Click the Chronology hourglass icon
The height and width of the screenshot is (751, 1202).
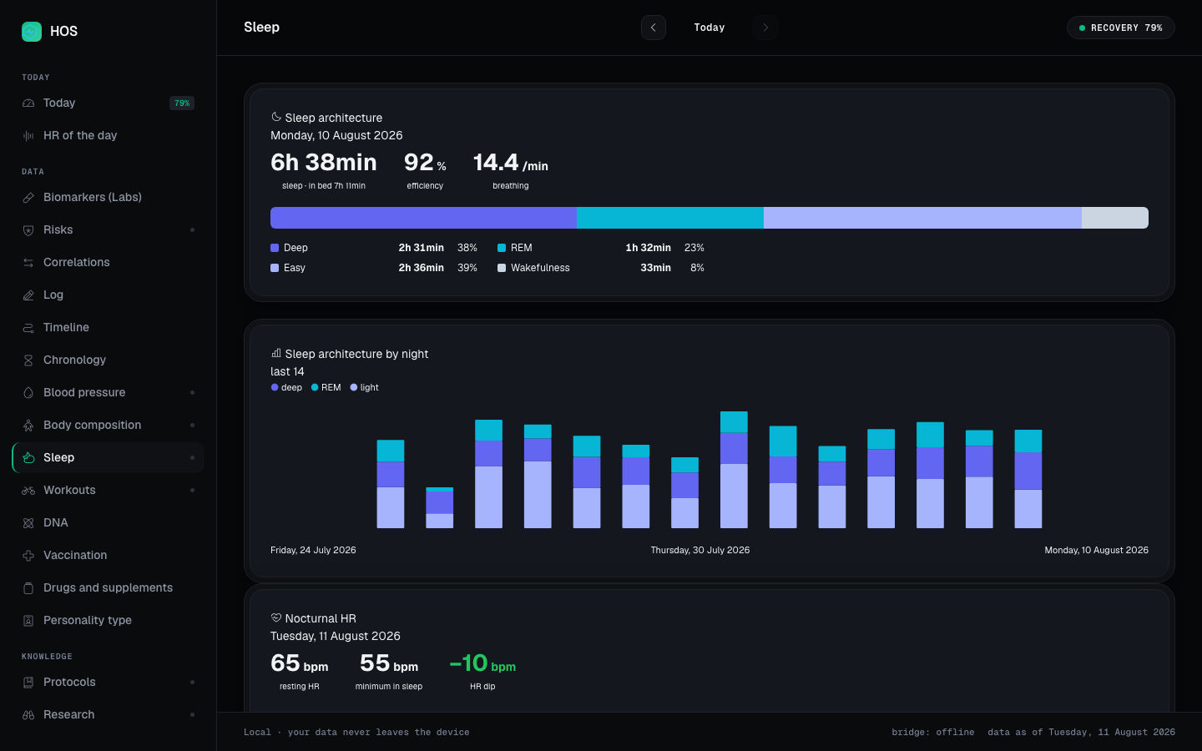[x=28, y=360]
